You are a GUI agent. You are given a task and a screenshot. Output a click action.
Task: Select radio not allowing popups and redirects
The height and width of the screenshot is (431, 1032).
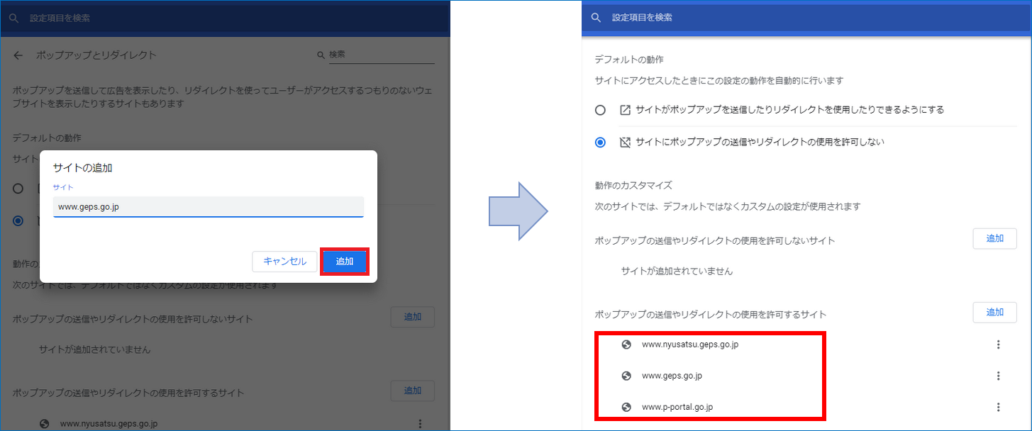(601, 142)
